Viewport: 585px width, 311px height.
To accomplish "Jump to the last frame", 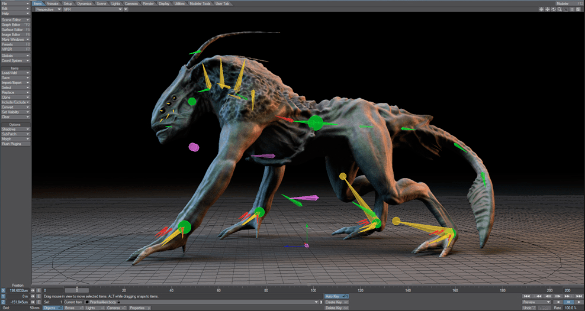I will (578, 296).
